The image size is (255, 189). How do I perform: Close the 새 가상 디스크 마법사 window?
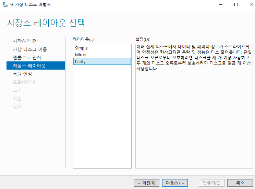(252, 4)
